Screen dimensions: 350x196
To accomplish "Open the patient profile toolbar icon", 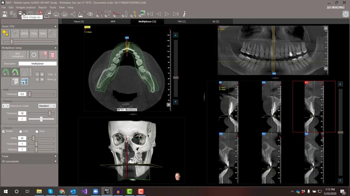I will click(48, 14).
